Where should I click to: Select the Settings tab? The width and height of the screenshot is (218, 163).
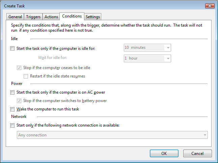93,17
